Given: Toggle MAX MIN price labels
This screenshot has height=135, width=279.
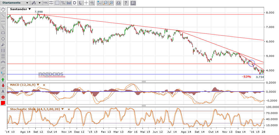Looking at the screenshot, I should point(51,3).
